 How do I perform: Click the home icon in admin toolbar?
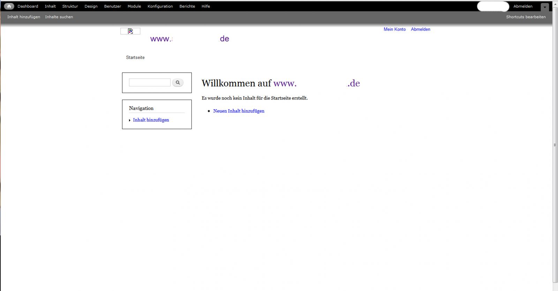pos(9,6)
